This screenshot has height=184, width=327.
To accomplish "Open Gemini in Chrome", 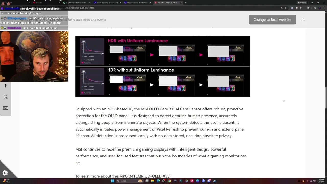I will tap(302, 3).
